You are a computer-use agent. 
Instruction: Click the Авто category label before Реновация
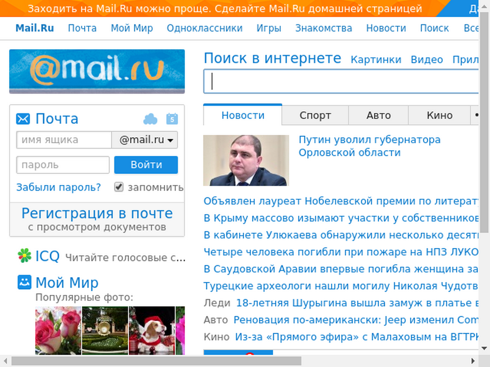tap(216, 320)
